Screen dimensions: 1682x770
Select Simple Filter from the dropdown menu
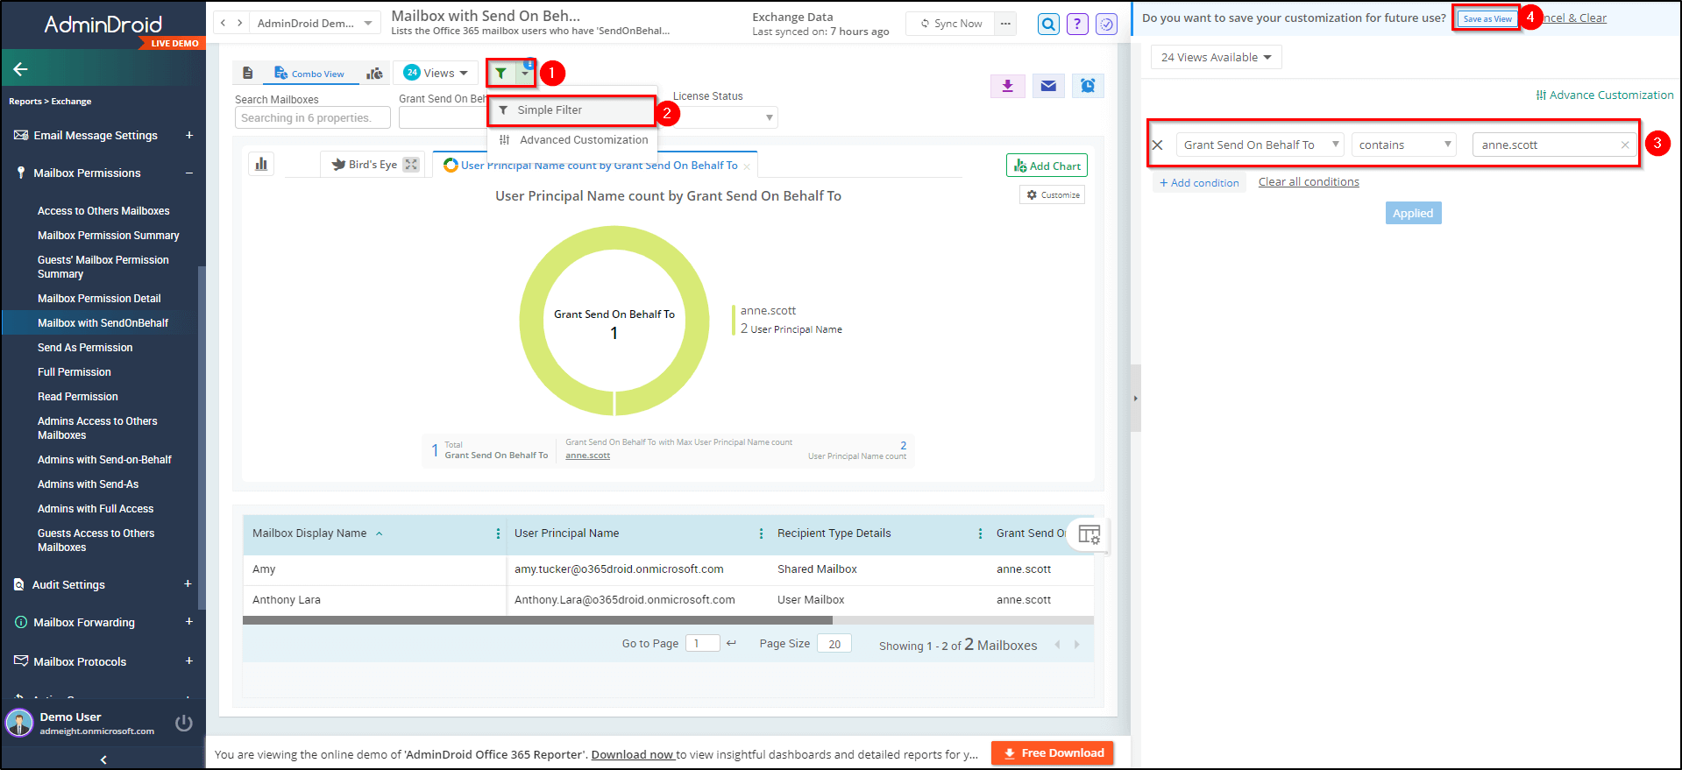[550, 110]
